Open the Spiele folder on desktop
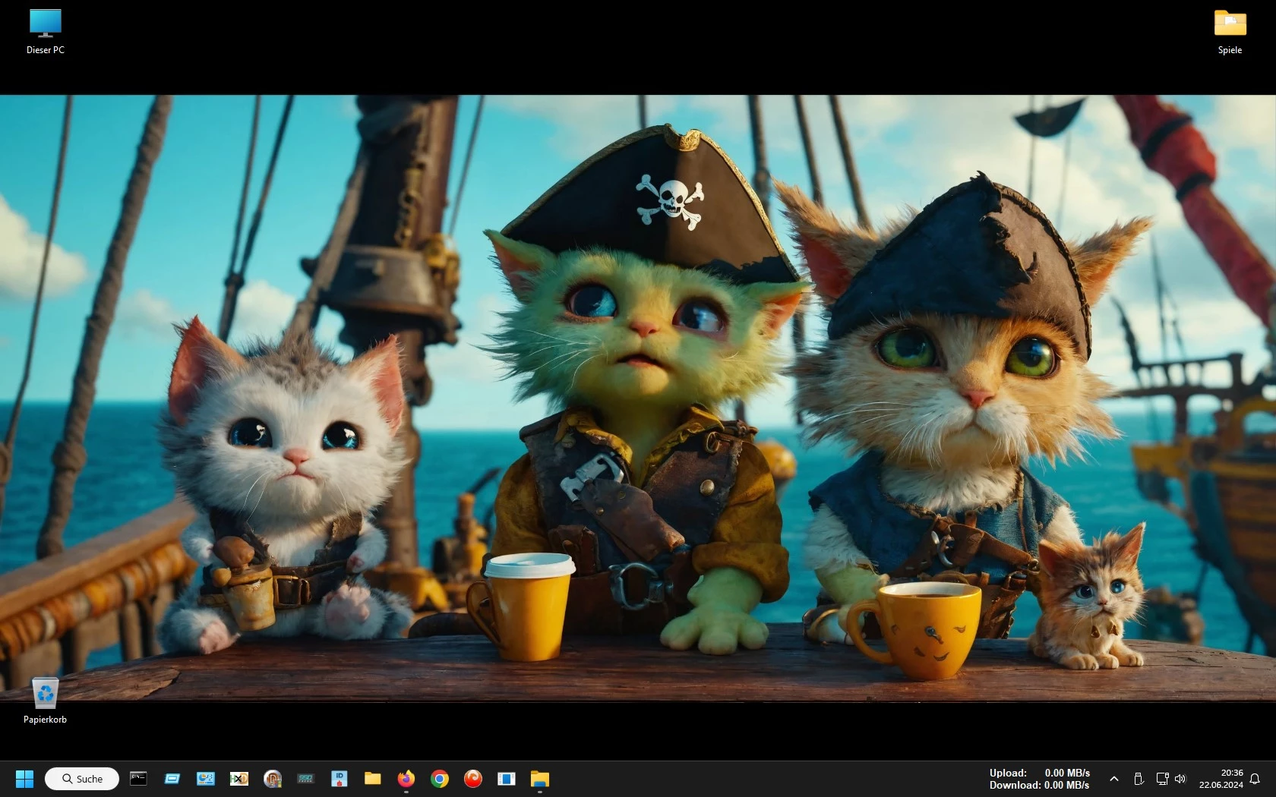1276x797 pixels. pyautogui.click(x=1230, y=31)
